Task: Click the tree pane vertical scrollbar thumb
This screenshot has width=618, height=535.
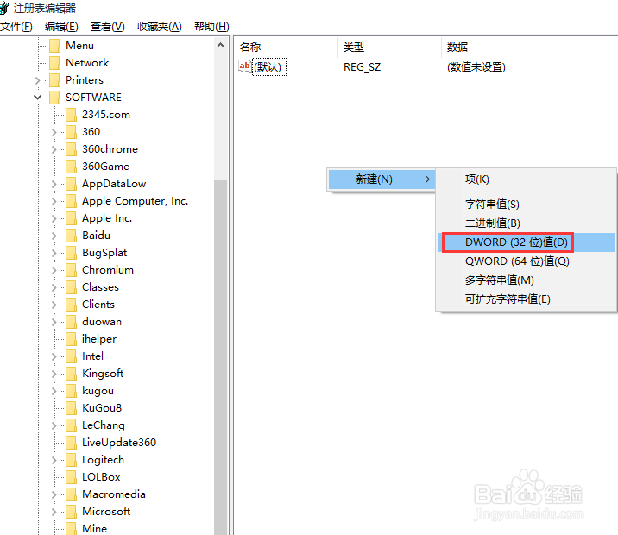Action: pyautogui.click(x=221, y=356)
